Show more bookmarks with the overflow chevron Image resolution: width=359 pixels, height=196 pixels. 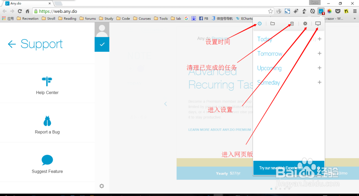tap(355, 19)
